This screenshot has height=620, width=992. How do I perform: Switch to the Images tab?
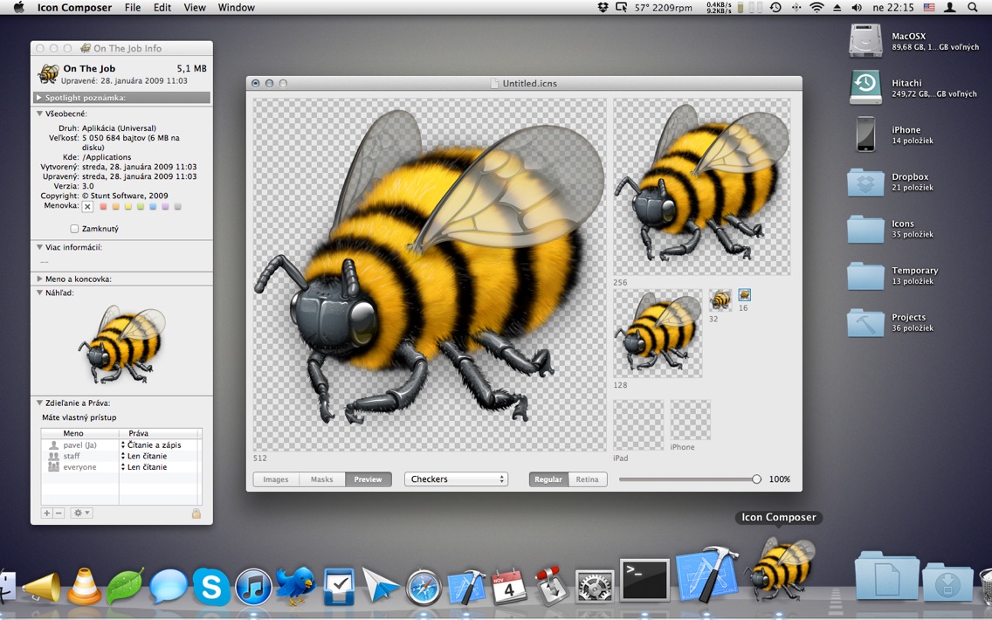276,479
